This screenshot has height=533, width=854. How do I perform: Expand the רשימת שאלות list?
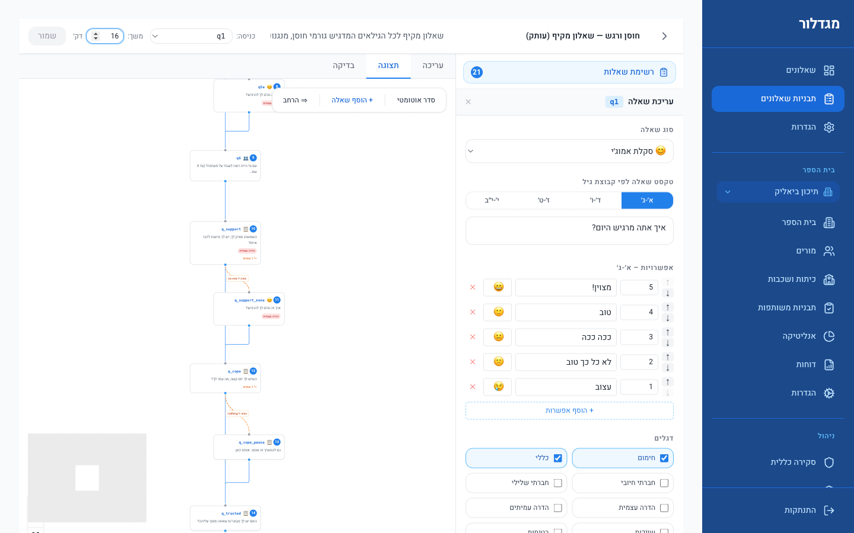(569, 72)
